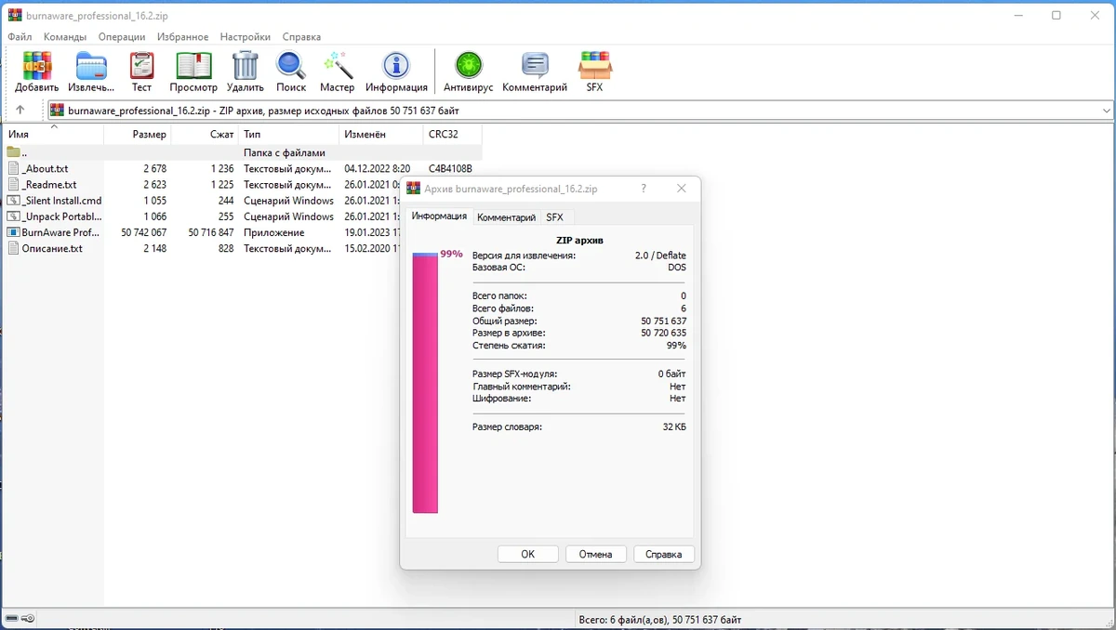
Task: Launch the Мастер wizard icon
Action: pyautogui.click(x=337, y=72)
